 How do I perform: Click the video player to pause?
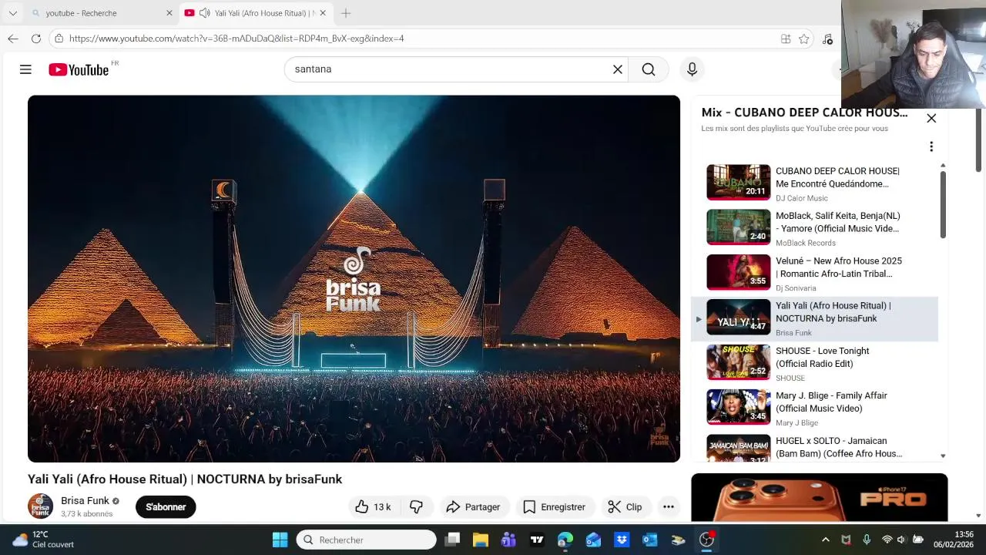[x=354, y=278]
